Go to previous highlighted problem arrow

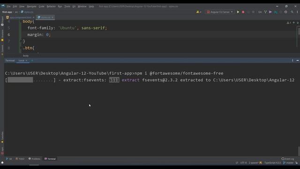[x=294, y=23]
